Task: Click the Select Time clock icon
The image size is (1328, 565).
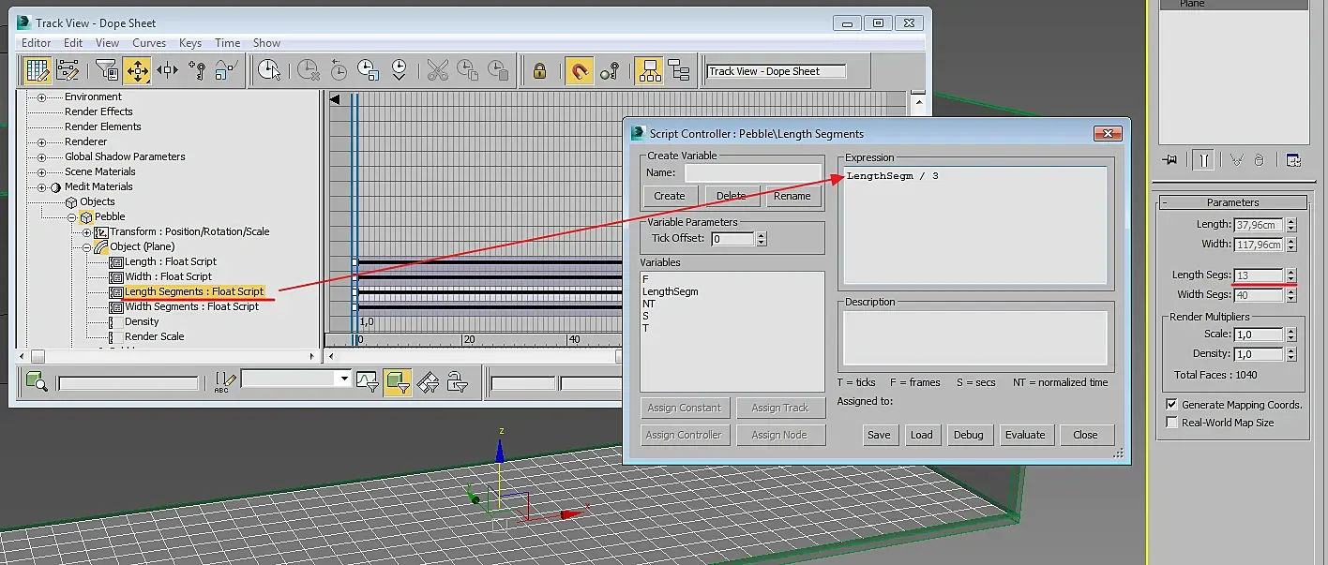Action: click(x=269, y=70)
